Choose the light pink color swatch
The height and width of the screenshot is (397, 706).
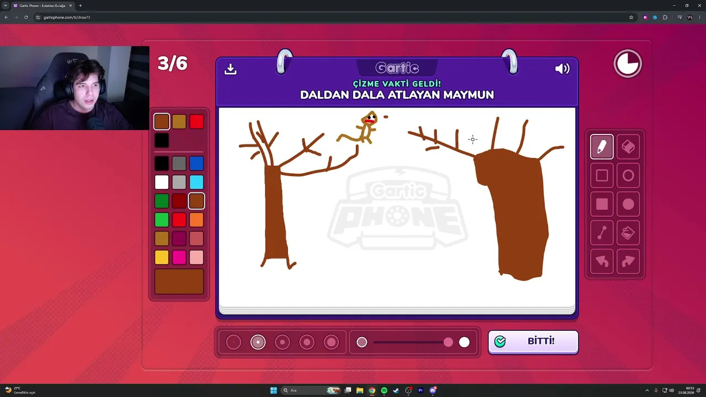pyautogui.click(x=196, y=257)
